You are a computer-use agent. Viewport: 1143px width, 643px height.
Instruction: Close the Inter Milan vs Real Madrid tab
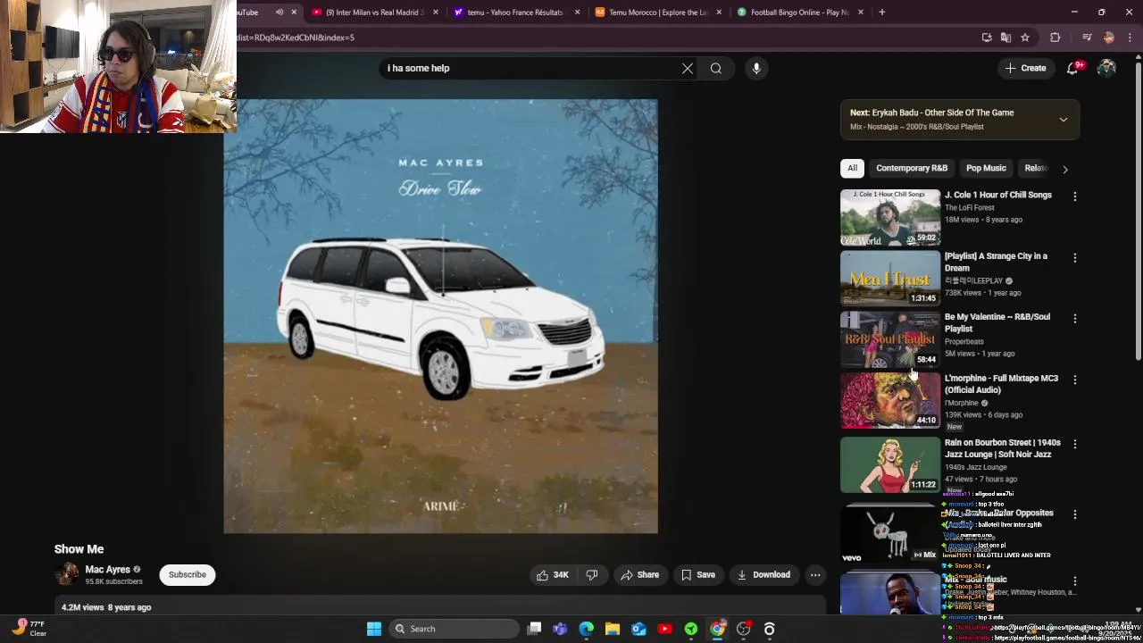point(436,13)
